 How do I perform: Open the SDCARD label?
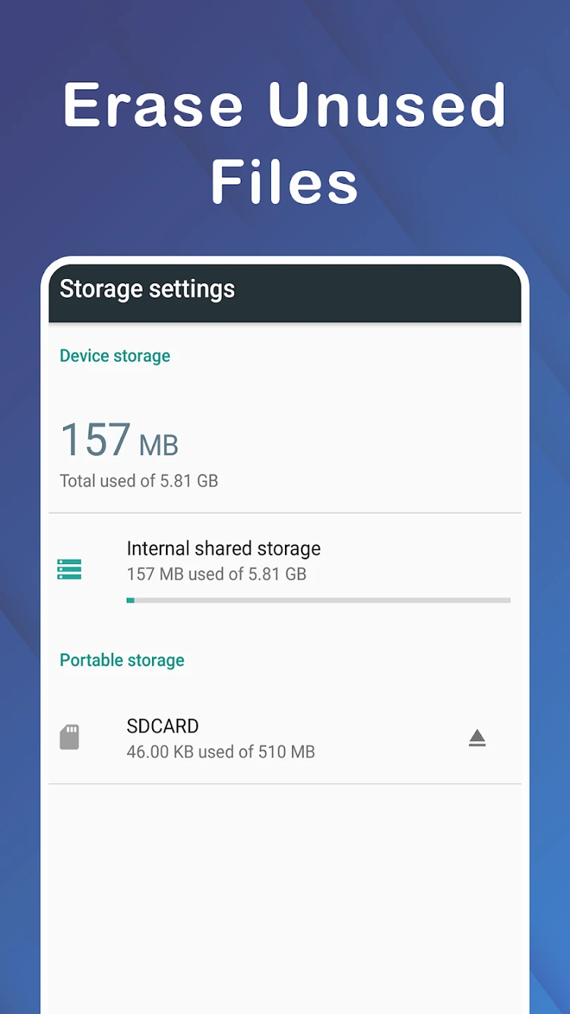click(x=163, y=726)
